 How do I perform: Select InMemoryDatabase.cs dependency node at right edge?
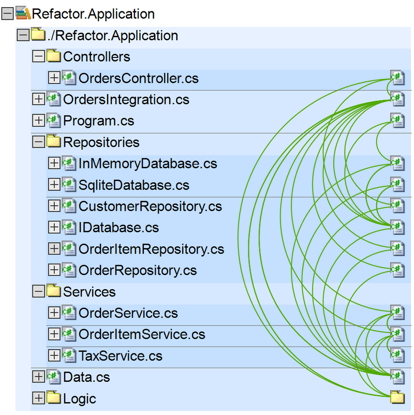(x=397, y=164)
